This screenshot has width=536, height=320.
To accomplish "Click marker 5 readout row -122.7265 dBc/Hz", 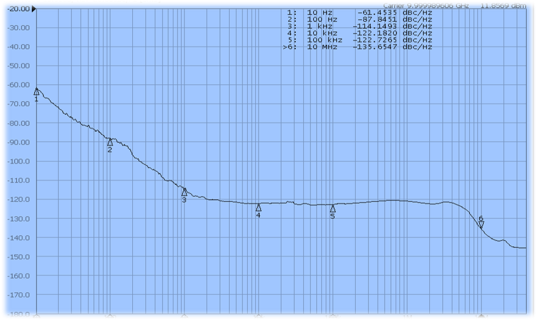I will click(x=360, y=40).
